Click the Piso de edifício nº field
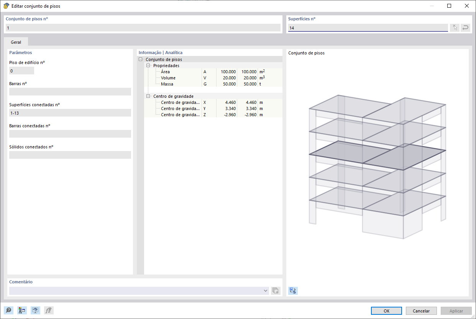 21,71
